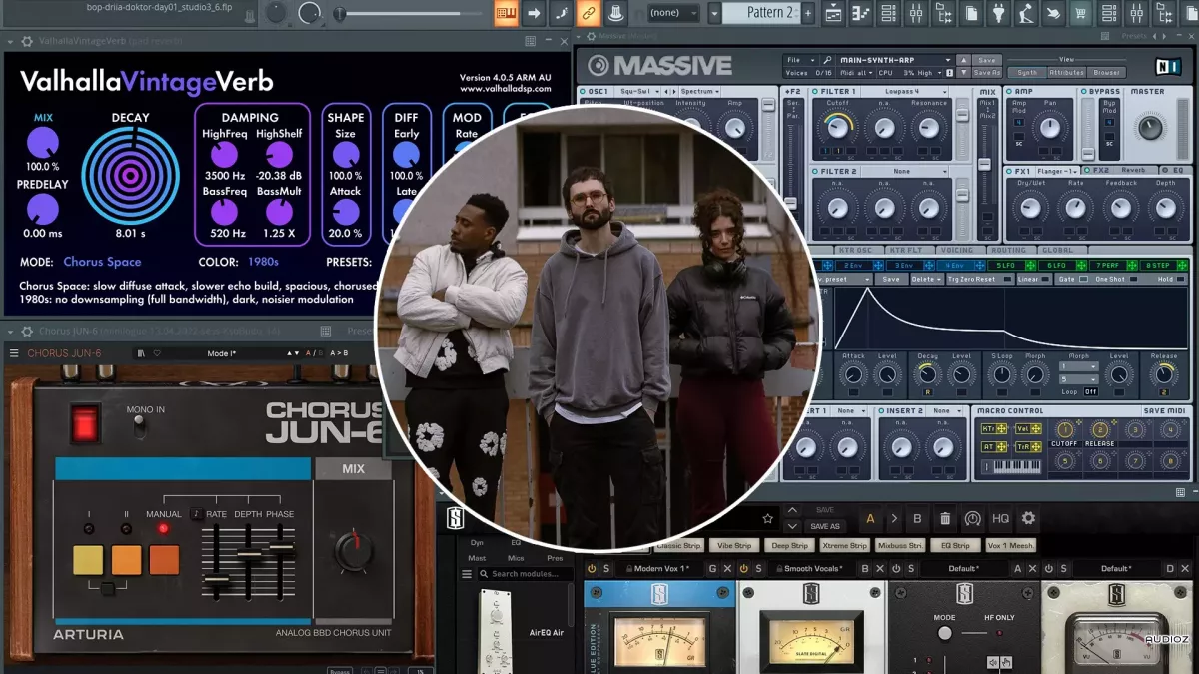Switch Massive view to Attributes

(1067, 73)
